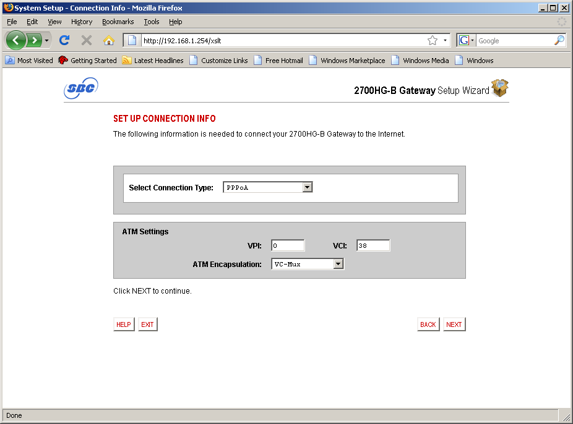
Task: Expand the ATM Encapsulation dropdown
Action: 338,264
